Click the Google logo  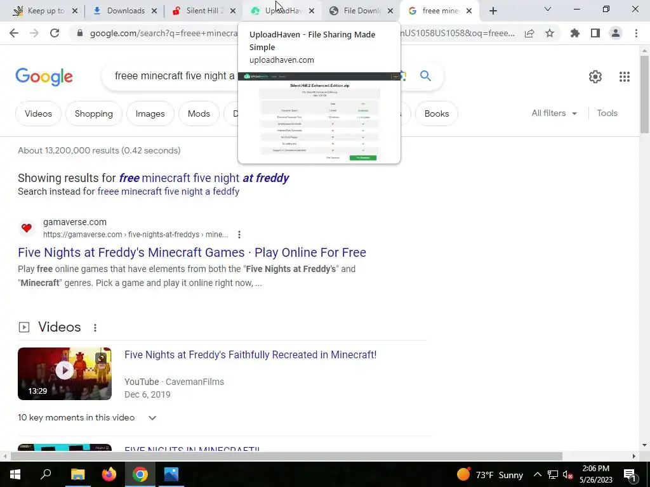[x=44, y=77]
